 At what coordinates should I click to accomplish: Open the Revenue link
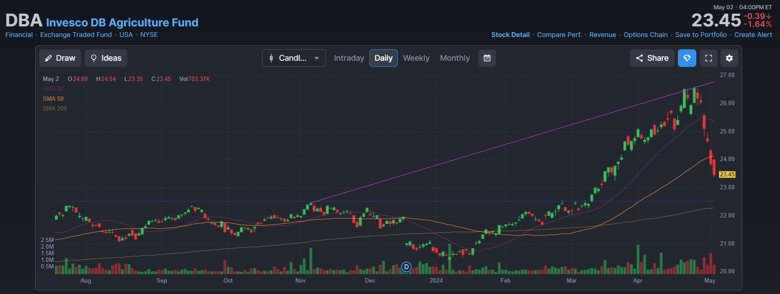(603, 35)
